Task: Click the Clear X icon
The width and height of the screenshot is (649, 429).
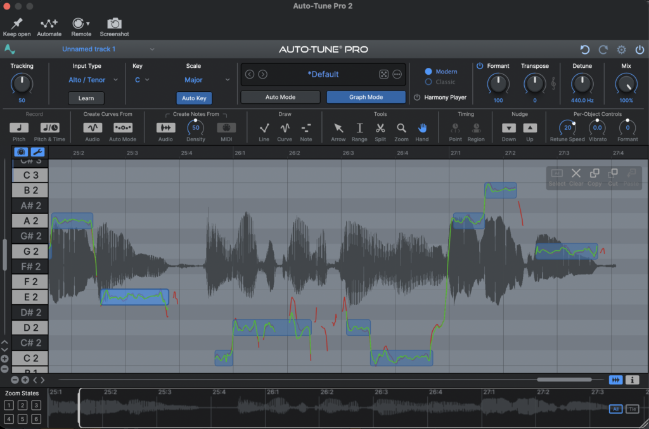Action: pyautogui.click(x=575, y=173)
